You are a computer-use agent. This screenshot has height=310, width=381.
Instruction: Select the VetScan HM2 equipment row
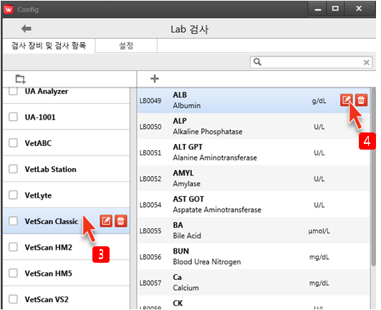click(x=67, y=247)
